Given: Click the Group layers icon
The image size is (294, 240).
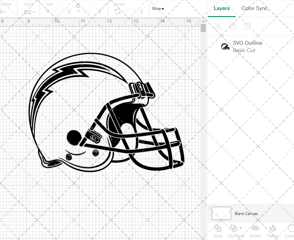Looking at the screenshot, I should [x=218, y=26].
